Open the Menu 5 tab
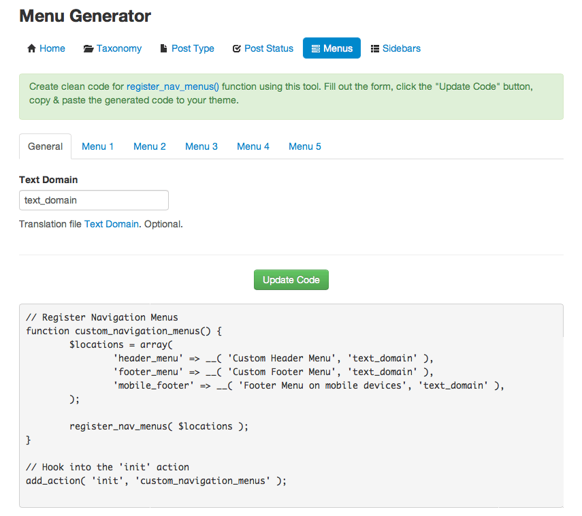Viewport: 582px width, 516px height. pyautogui.click(x=305, y=146)
